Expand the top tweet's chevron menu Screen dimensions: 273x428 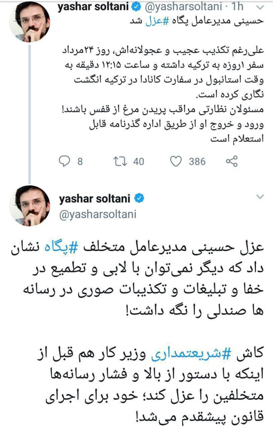pos(259,7)
